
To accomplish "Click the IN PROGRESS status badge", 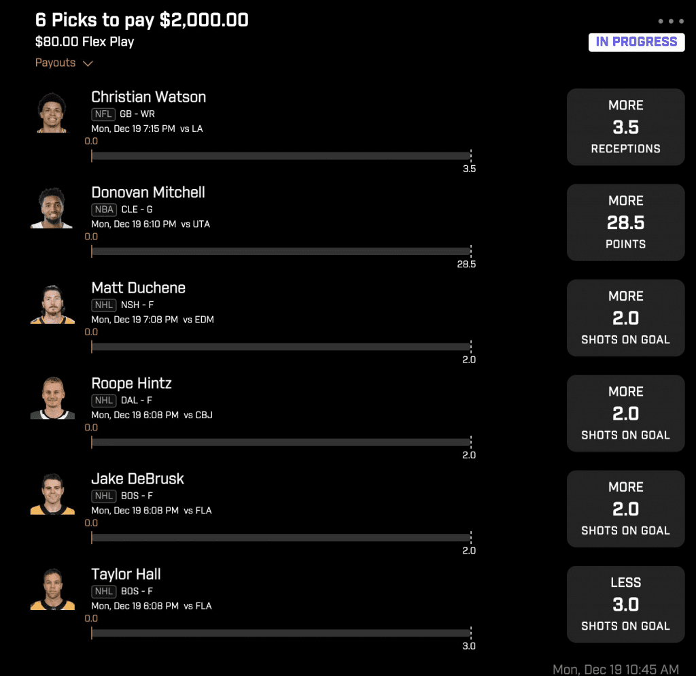I will [636, 42].
